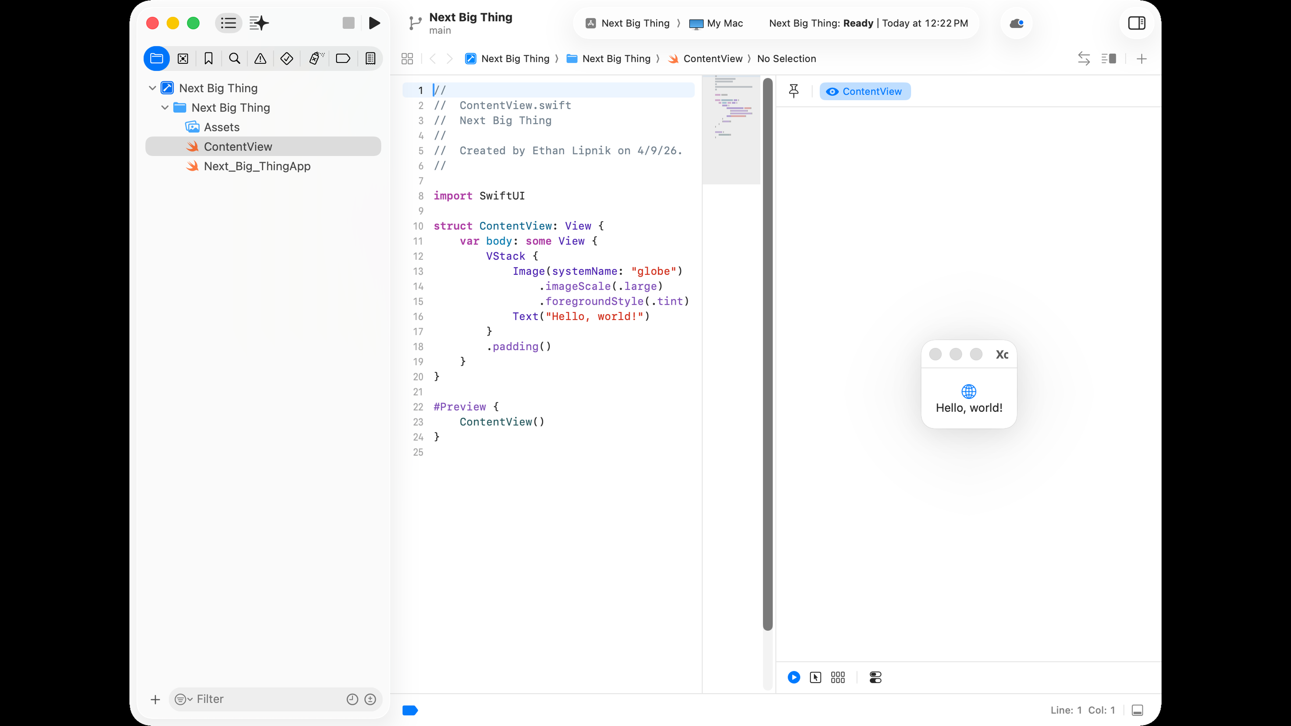1291x726 pixels.
Task: Select ContentView file in navigator
Action: [x=263, y=146]
